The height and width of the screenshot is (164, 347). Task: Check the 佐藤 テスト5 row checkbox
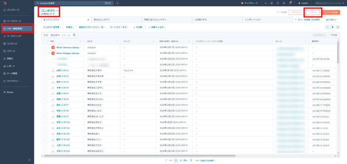pyautogui.click(x=45, y=93)
